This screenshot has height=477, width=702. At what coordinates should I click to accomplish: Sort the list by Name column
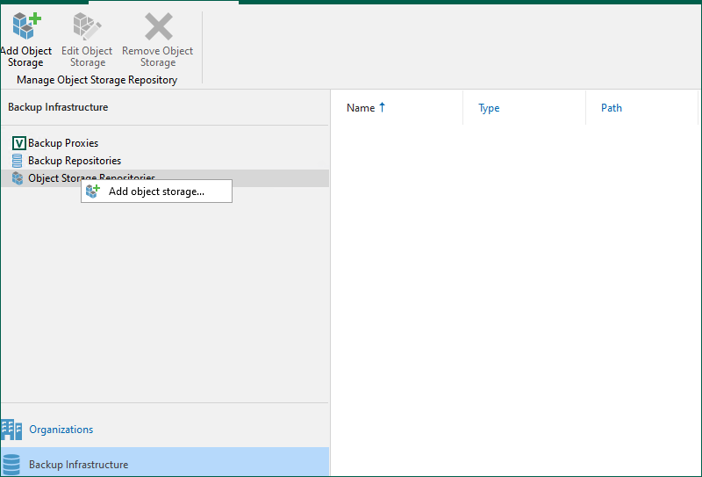pos(361,108)
